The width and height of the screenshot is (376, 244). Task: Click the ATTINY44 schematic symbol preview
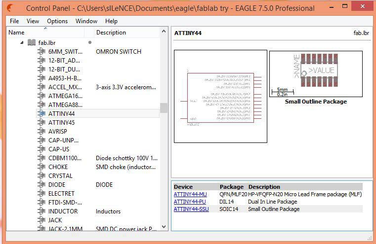click(x=220, y=97)
